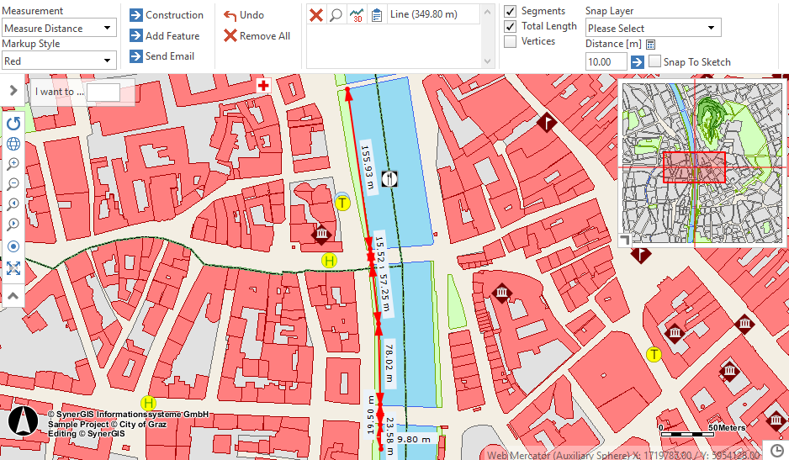This screenshot has height=460, width=789.
Task: Click the Send Email button
Action: [x=162, y=56]
